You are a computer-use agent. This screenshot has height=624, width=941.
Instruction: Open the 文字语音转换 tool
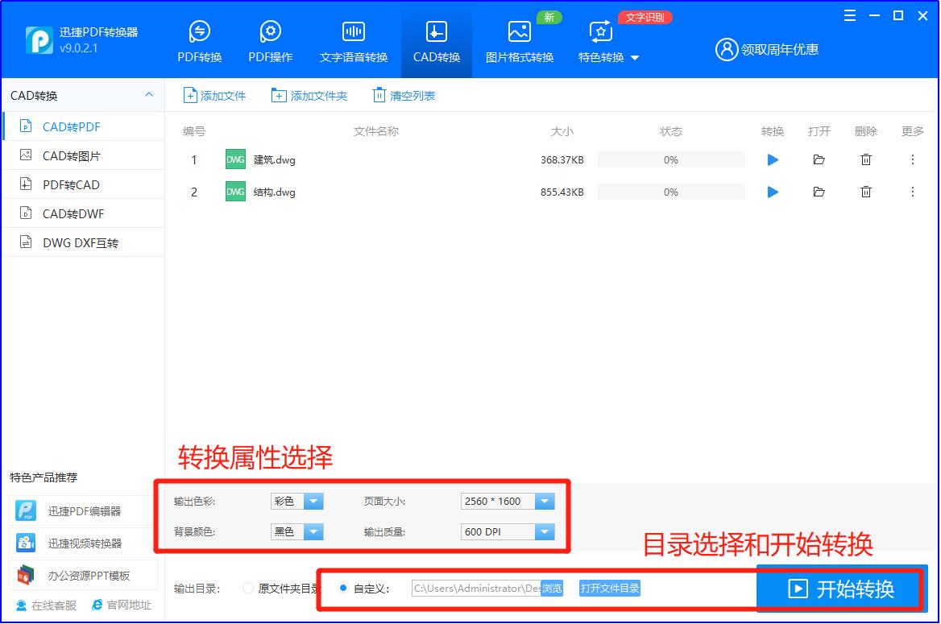click(x=353, y=40)
